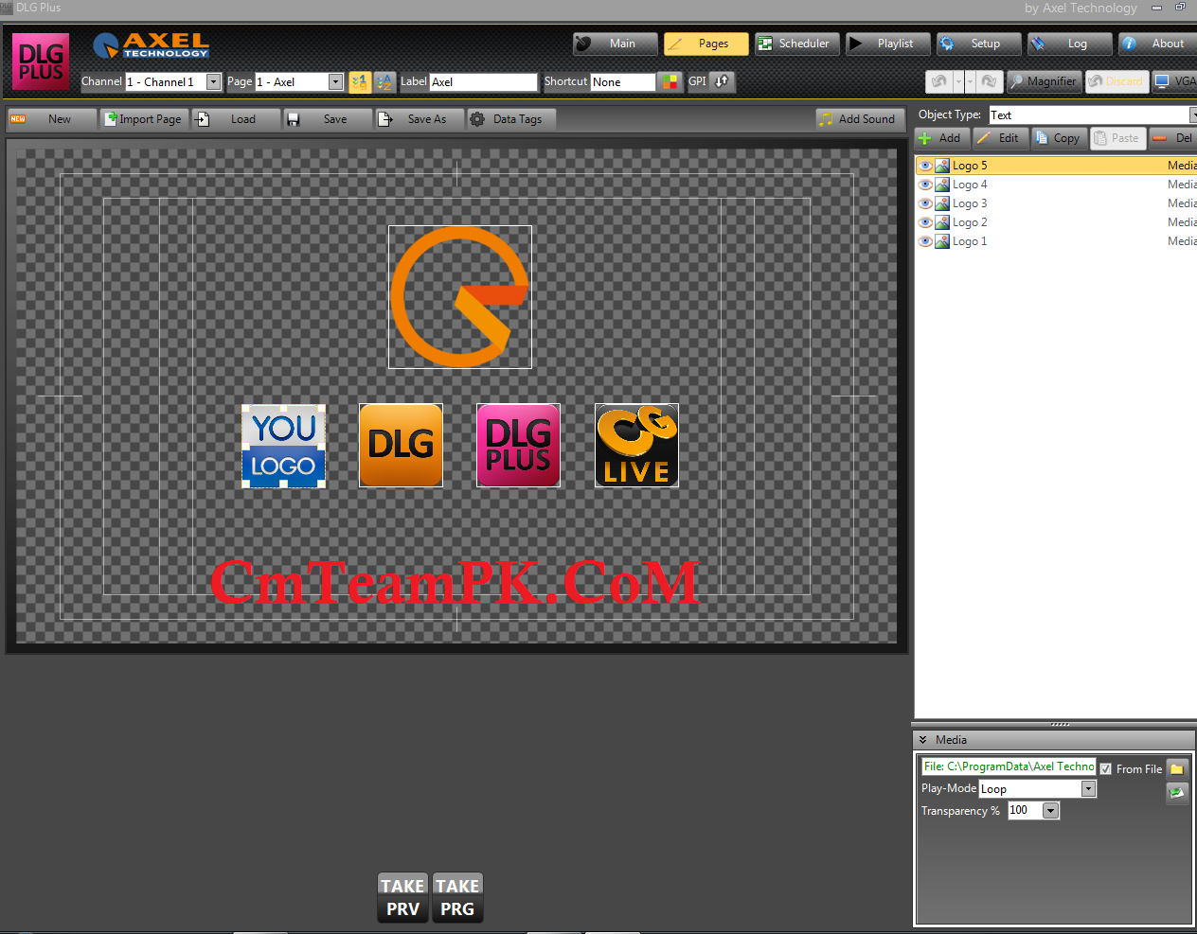Open the Setup tab
Viewport: 1197px width, 934px height.
(979, 44)
